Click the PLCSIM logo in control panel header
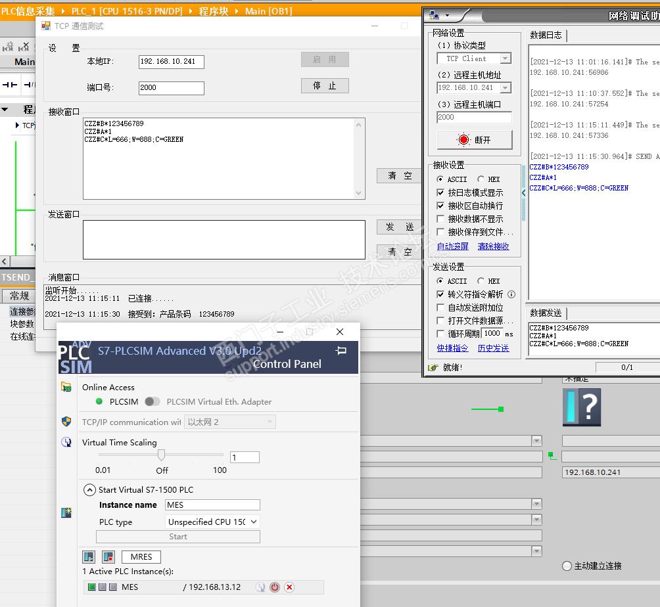The height and width of the screenshot is (607, 660). [x=75, y=357]
